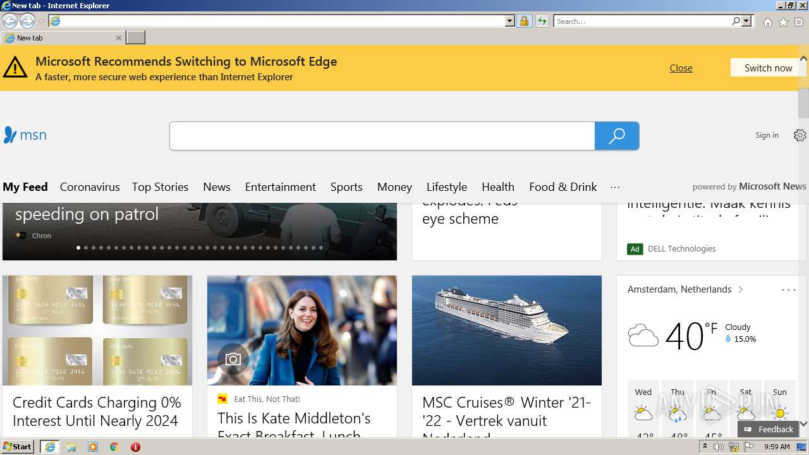
Task: Click Close on the Edge banner
Action: click(681, 68)
